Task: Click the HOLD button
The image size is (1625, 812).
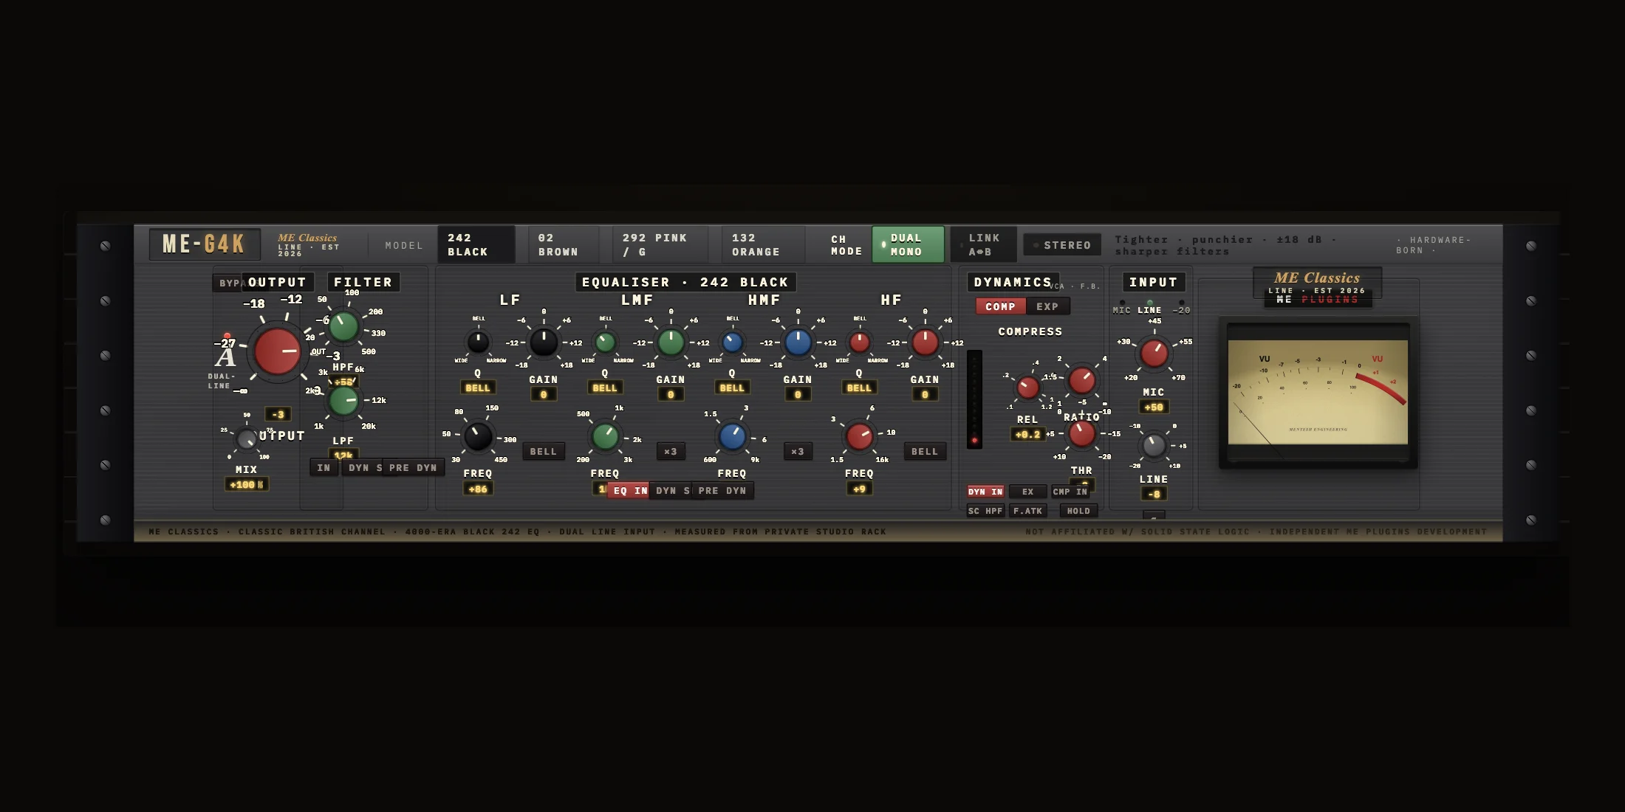Action: (1078, 511)
